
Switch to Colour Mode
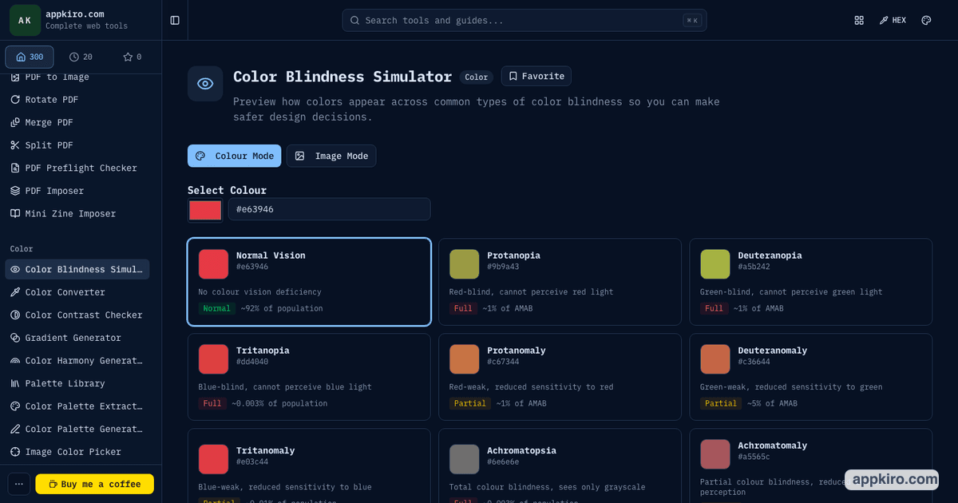pyautogui.click(x=235, y=156)
